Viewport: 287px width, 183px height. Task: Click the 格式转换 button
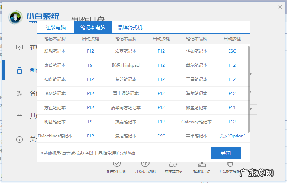click(x=174, y=168)
